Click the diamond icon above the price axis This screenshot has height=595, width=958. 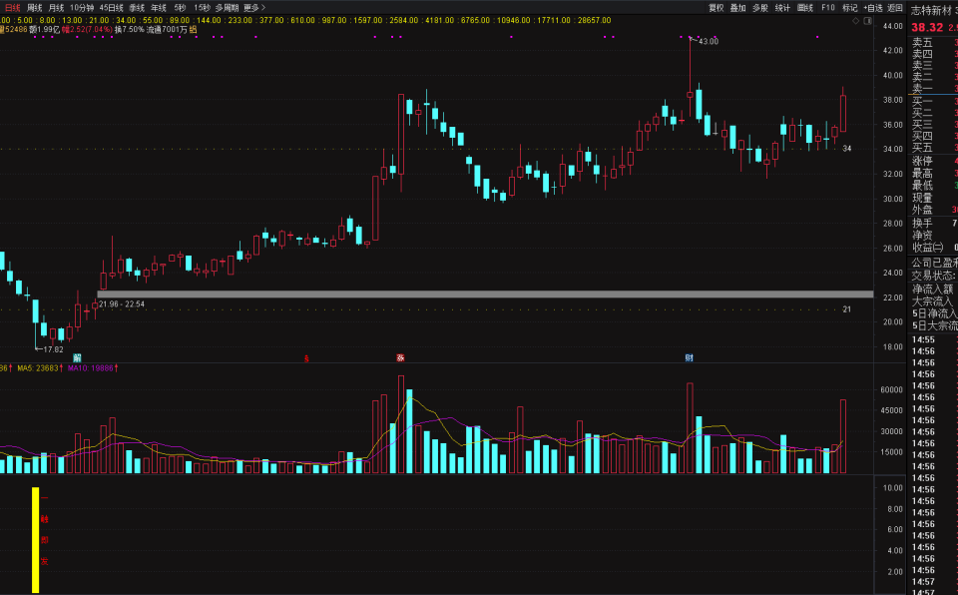[856, 21]
